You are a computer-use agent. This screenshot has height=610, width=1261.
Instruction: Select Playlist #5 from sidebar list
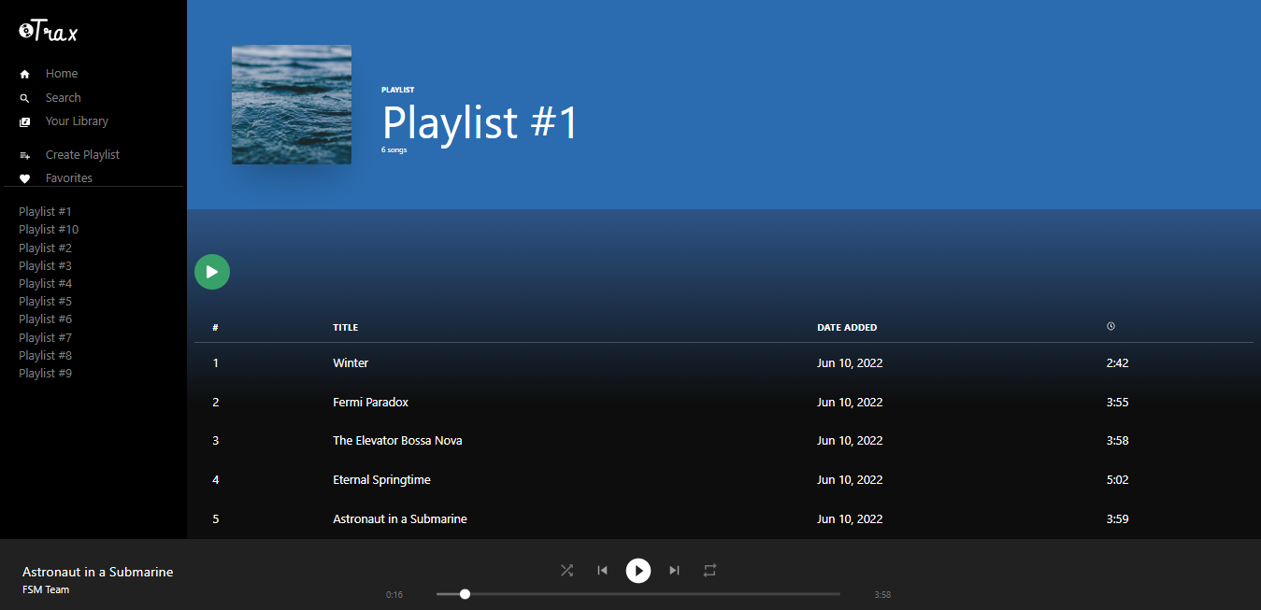pyautogui.click(x=45, y=302)
